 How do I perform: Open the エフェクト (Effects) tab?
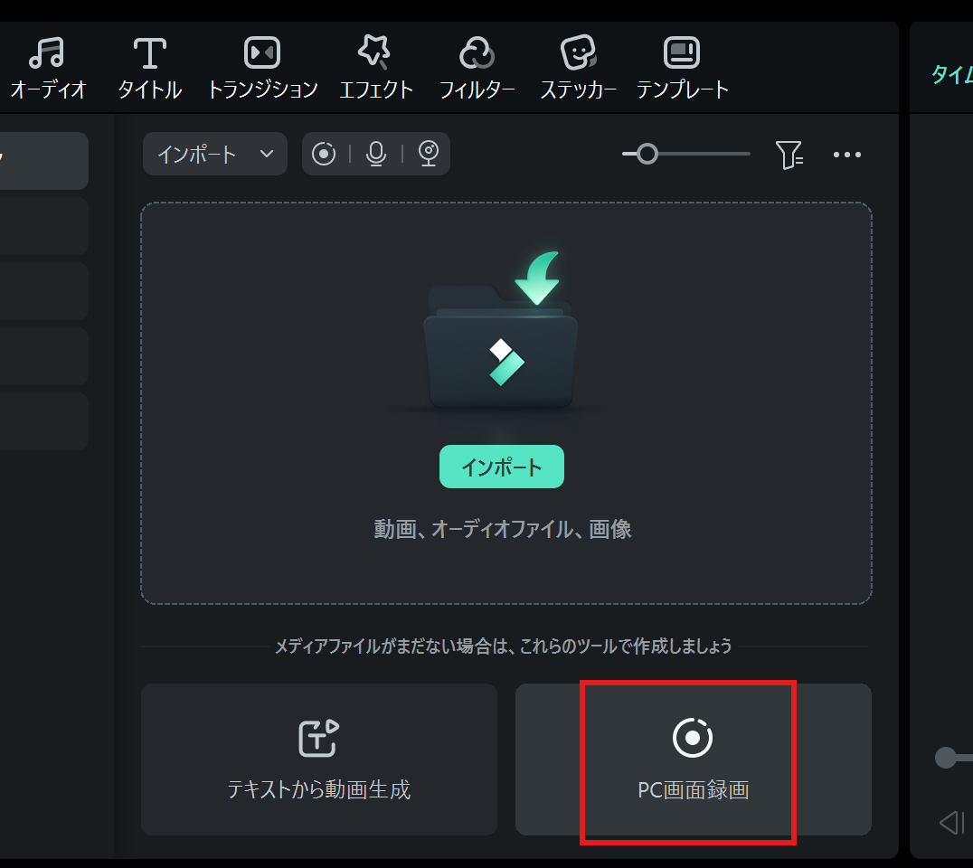375,68
